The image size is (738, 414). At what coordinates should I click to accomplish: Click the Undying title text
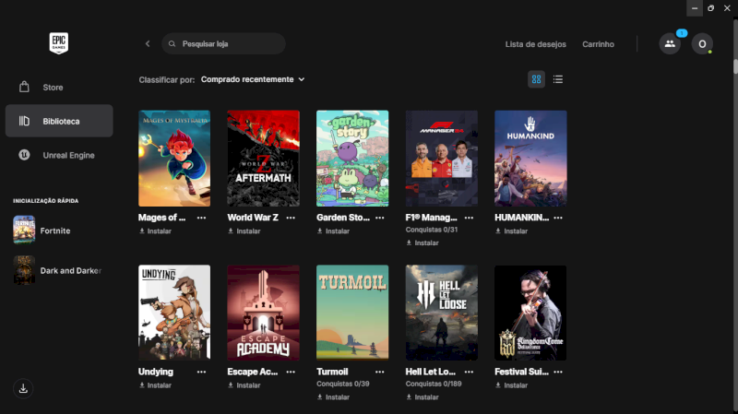[x=156, y=372]
